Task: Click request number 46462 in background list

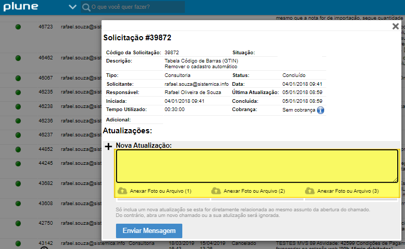Action: click(x=46, y=58)
